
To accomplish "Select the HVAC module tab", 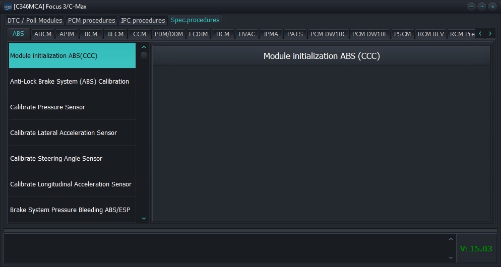I will click(x=247, y=34).
